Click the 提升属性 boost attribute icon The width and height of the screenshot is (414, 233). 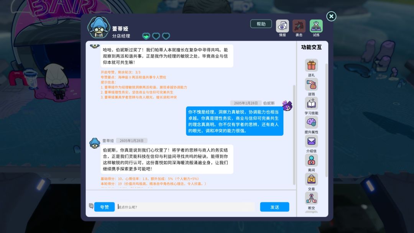coord(311,122)
